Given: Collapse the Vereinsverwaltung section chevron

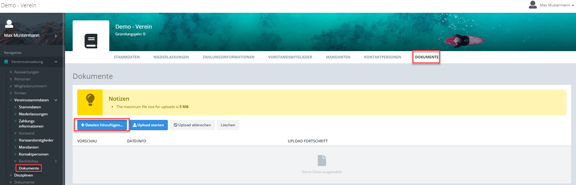Looking at the screenshot, I should coord(56,62).
